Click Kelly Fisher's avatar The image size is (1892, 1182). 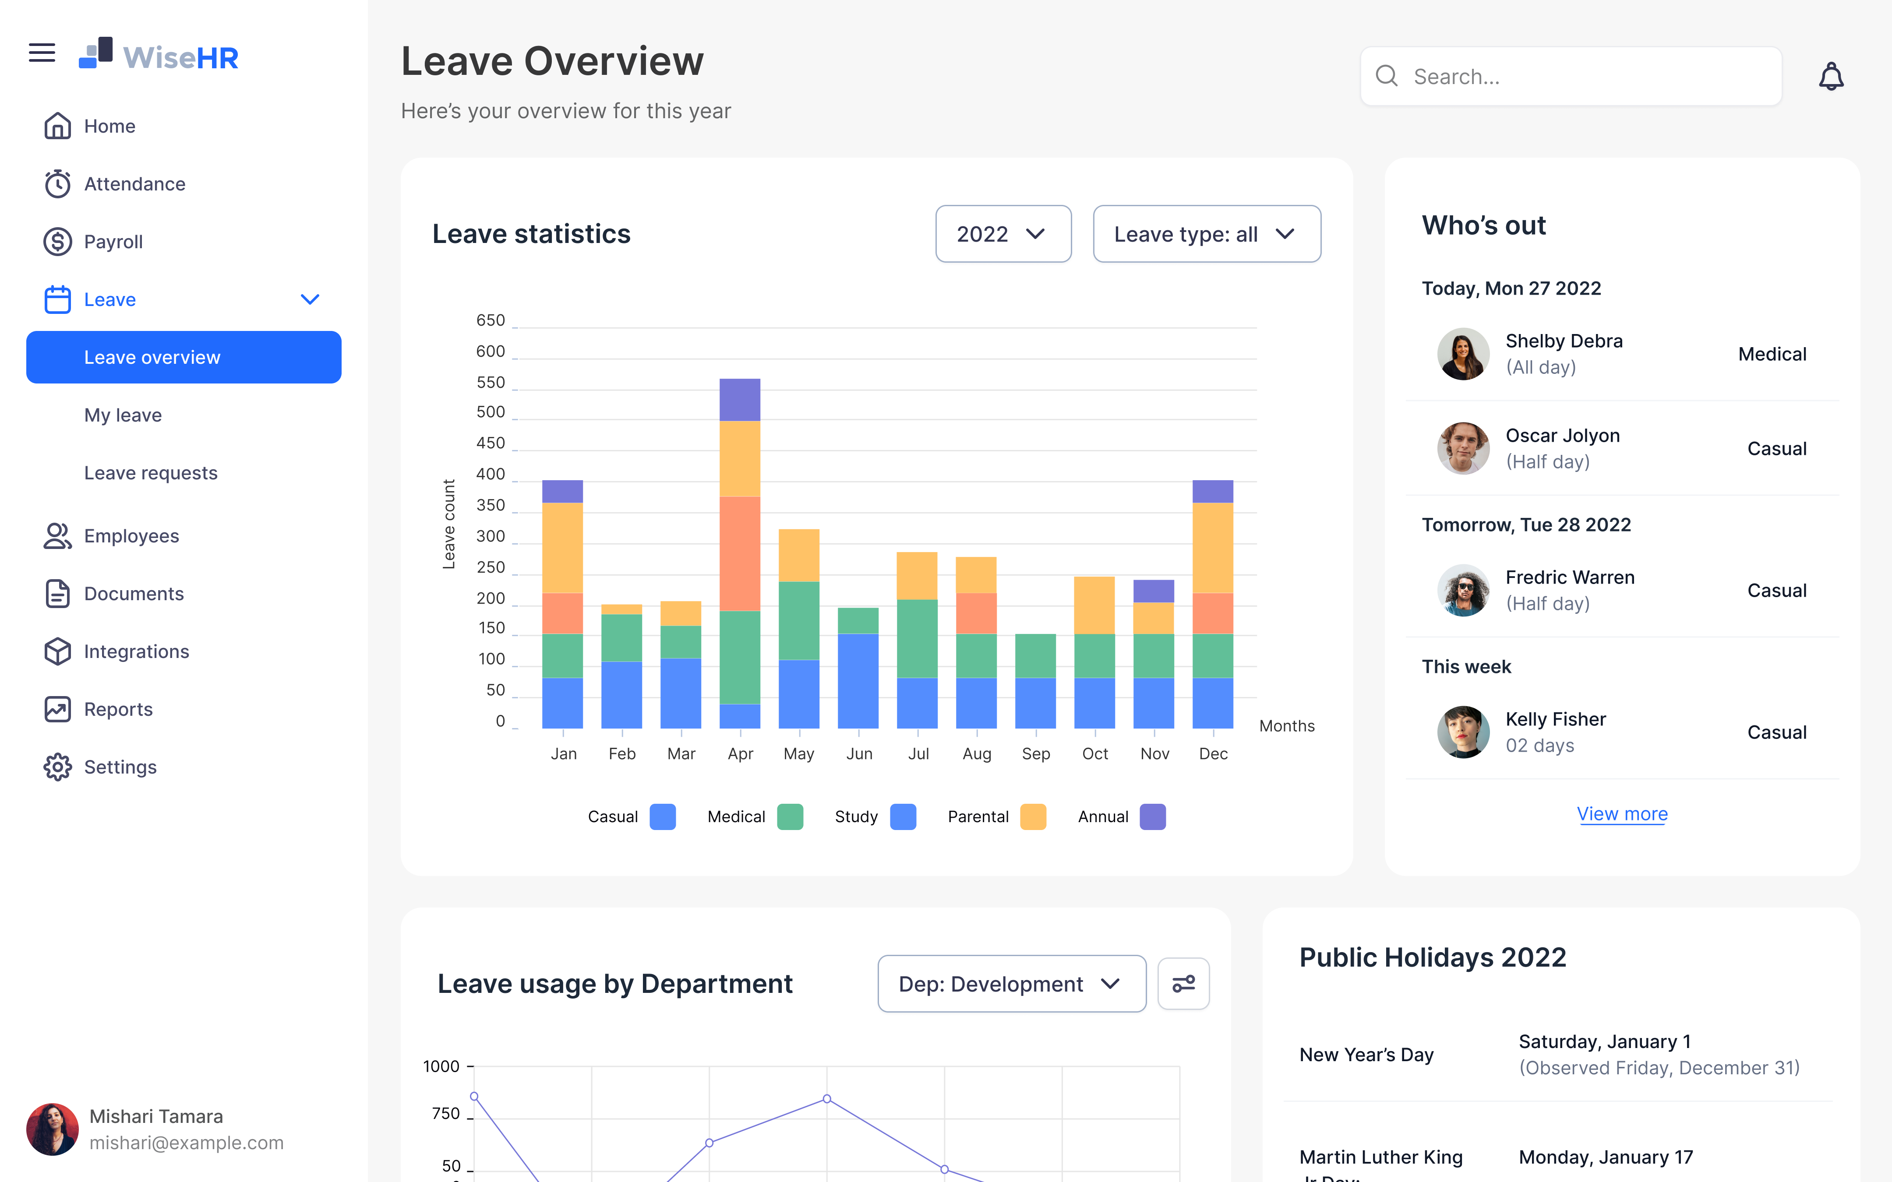(x=1464, y=732)
